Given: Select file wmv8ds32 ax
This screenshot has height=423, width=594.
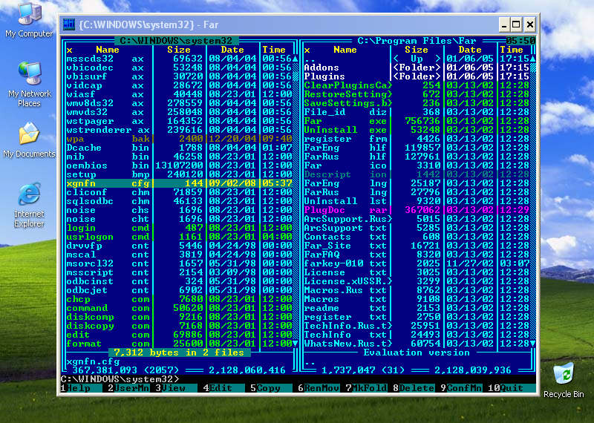Looking at the screenshot, I should pos(179,103).
